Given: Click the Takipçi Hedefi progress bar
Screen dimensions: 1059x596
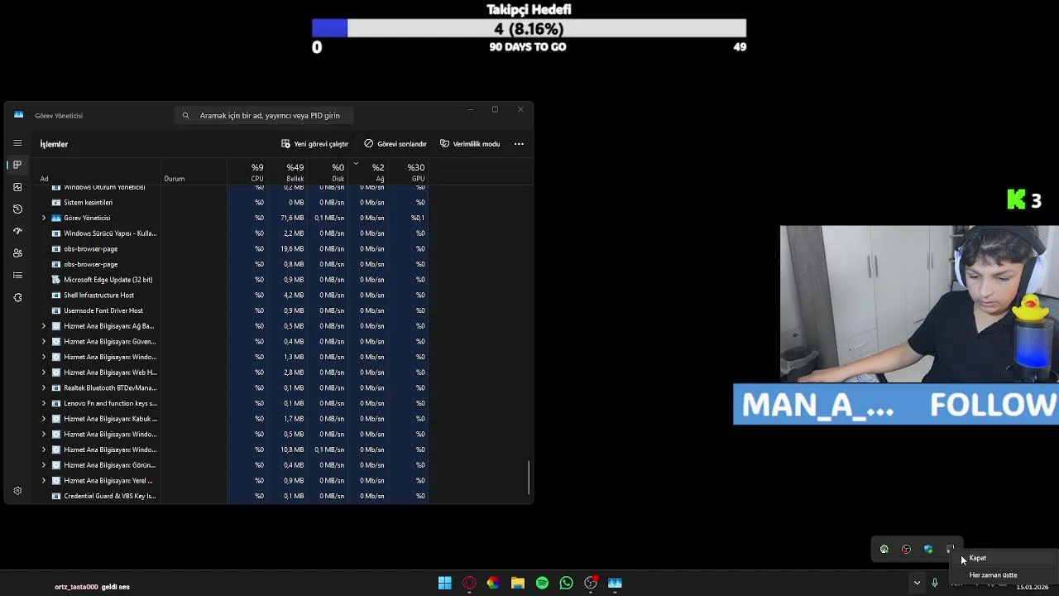Looking at the screenshot, I should pyautogui.click(x=529, y=29).
